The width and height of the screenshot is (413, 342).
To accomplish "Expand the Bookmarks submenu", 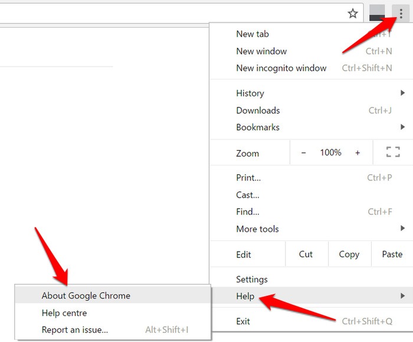I will point(312,128).
